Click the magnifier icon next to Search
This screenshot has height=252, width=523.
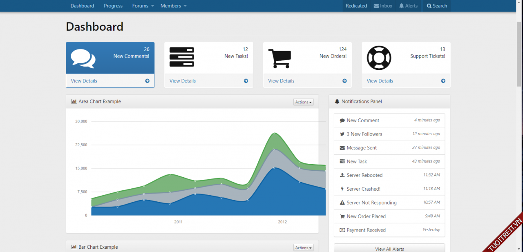pos(429,6)
